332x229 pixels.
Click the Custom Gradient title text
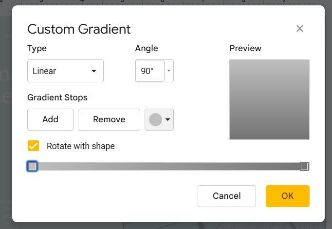pyautogui.click(x=79, y=29)
